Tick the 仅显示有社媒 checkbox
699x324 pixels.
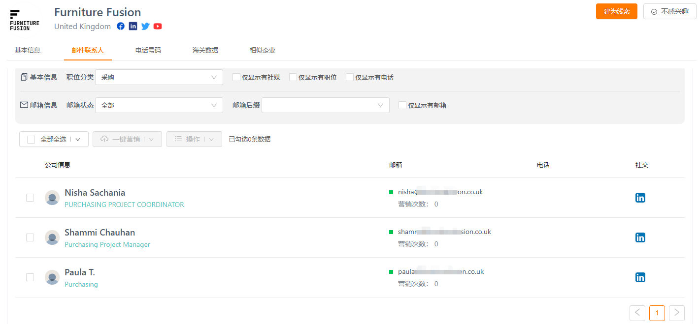(x=236, y=77)
